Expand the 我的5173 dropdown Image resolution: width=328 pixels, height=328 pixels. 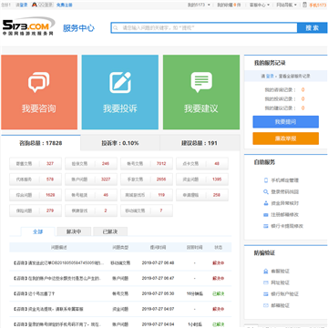(x=199, y=5)
